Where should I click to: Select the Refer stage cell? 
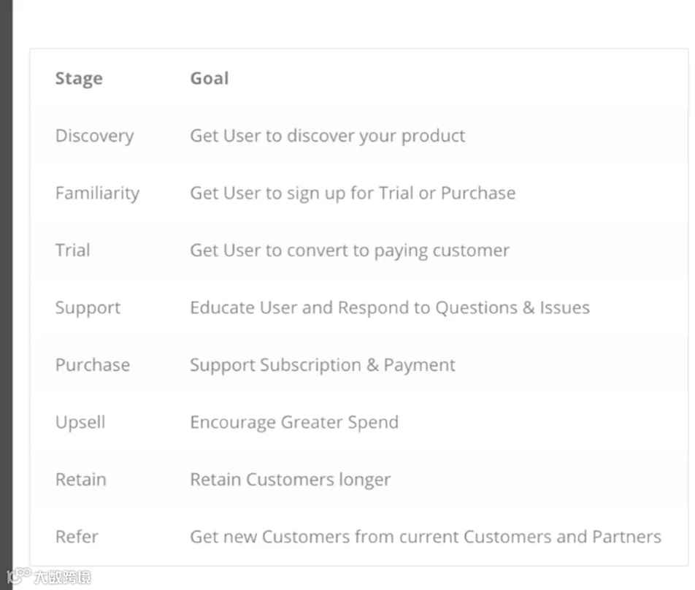tap(77, 537)
